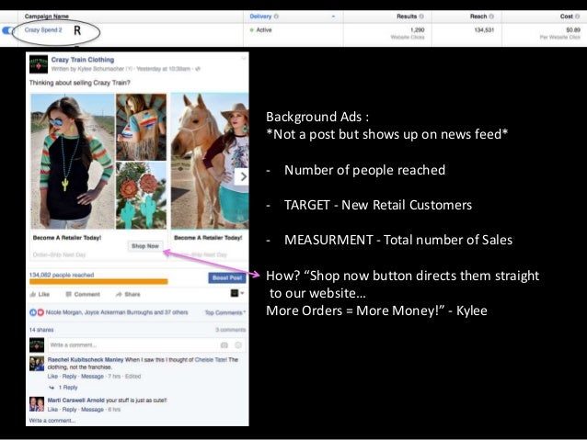Screen dimensions: 587x440
Task: Click the info icon beside Reach
Action: (x=491, y=16)
